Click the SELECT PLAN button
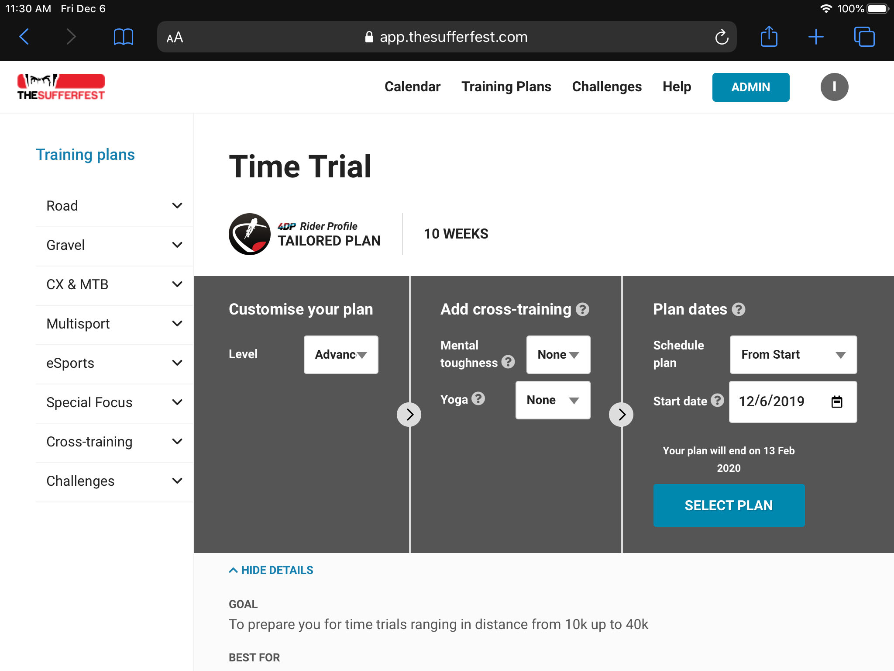 point(729,505)
